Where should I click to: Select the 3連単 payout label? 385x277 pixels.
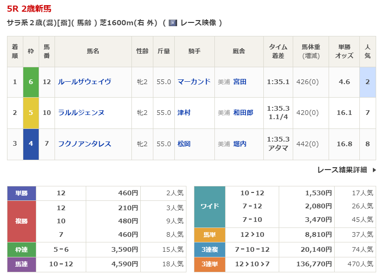click(x=209, y=264)
